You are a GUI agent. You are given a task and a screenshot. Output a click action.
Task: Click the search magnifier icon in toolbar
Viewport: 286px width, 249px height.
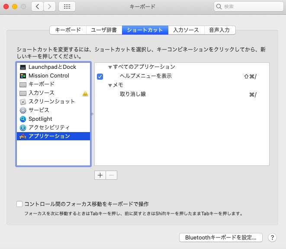219,6
